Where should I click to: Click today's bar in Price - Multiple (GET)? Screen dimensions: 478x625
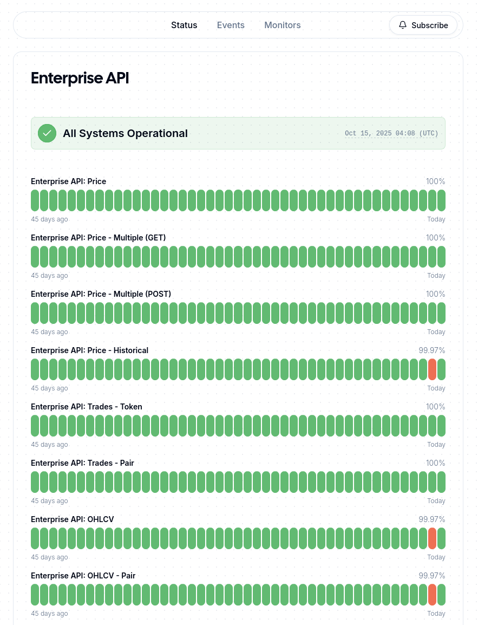point(441,257)
